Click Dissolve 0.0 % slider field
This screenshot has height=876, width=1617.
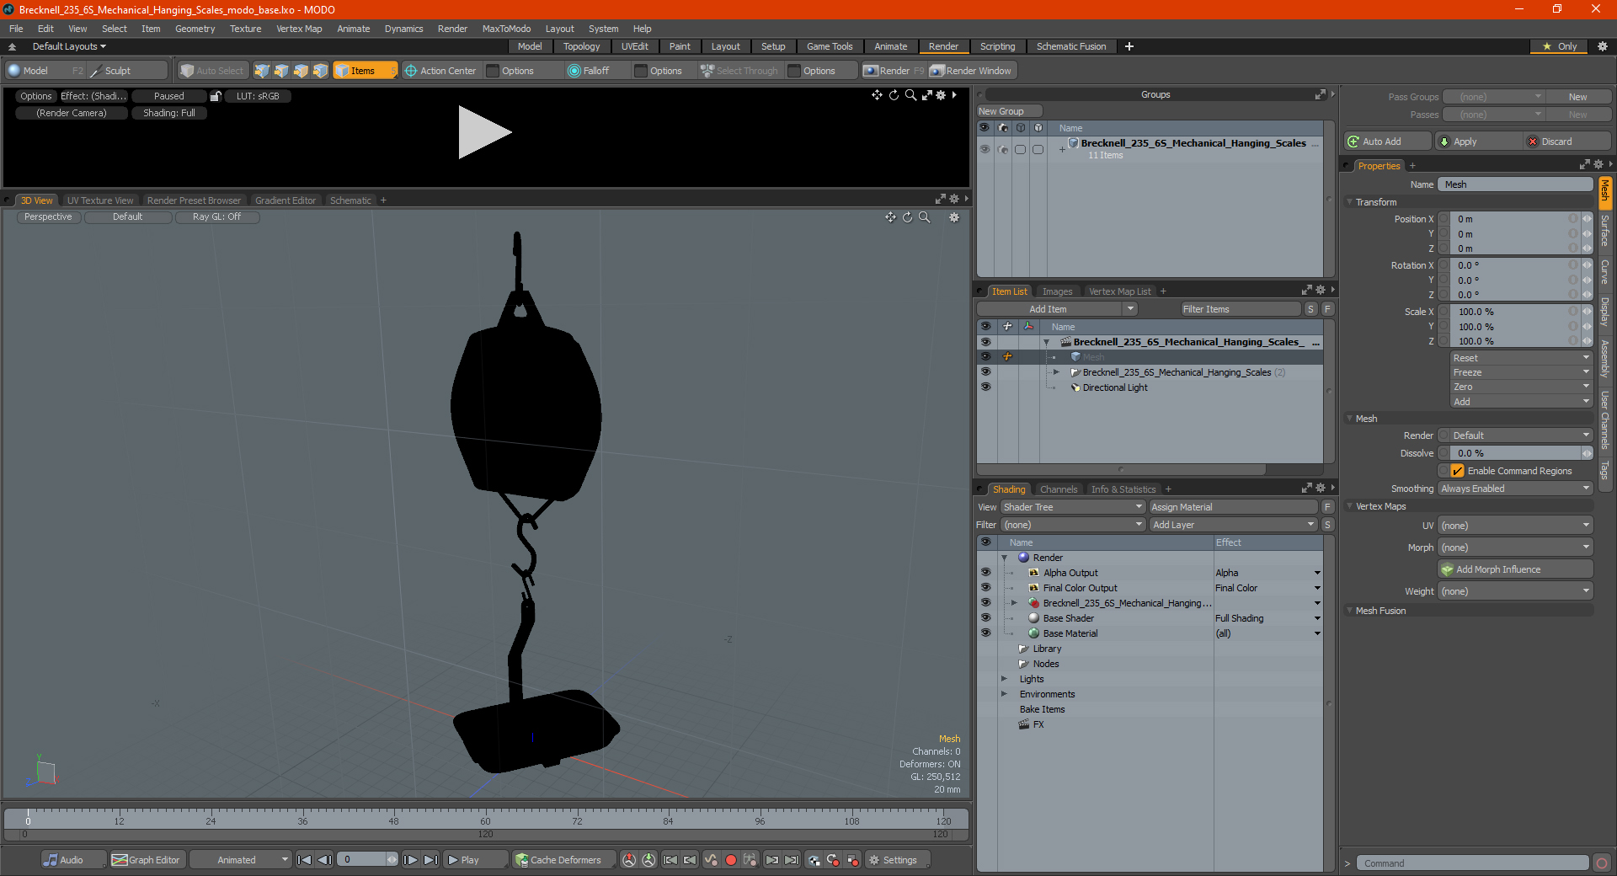pos(1514,453)
